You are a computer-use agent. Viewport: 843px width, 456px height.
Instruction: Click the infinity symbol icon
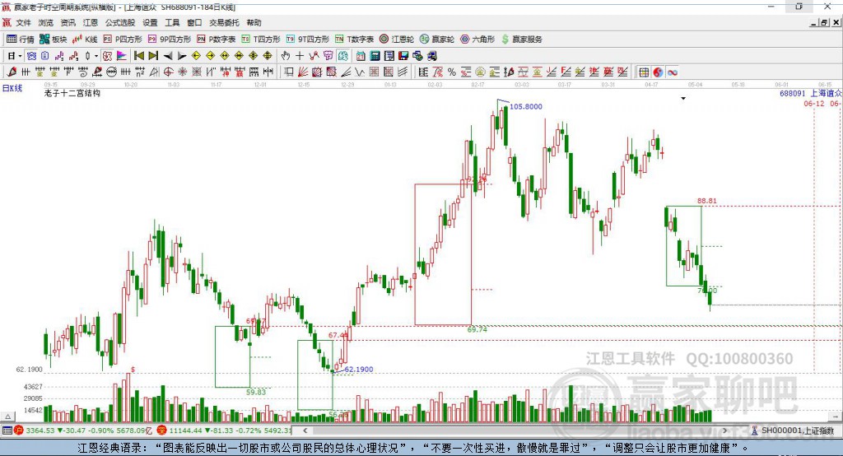coord(673,72)
